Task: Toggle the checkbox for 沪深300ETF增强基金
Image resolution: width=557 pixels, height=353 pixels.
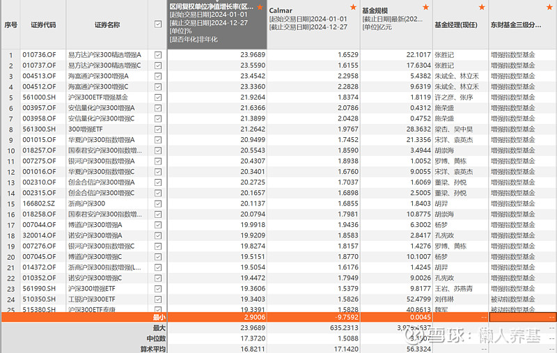Action: click(x=158, y=97)
